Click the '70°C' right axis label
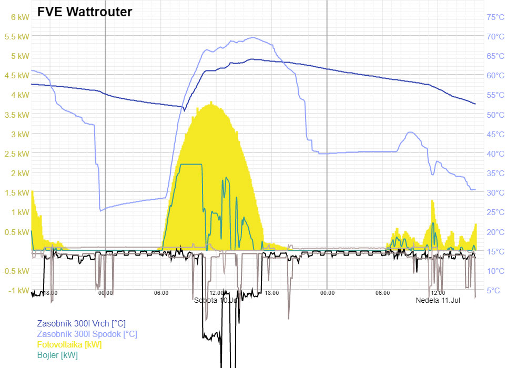The width and height of the screenshot is (526, 368). [x=495, y=36]
